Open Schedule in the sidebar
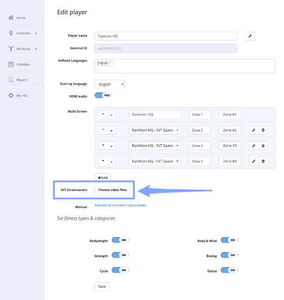This screenshot has height=300, width=284. [22, 64]
